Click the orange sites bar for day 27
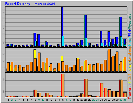133x103 pixels. [x=109, y=60]
